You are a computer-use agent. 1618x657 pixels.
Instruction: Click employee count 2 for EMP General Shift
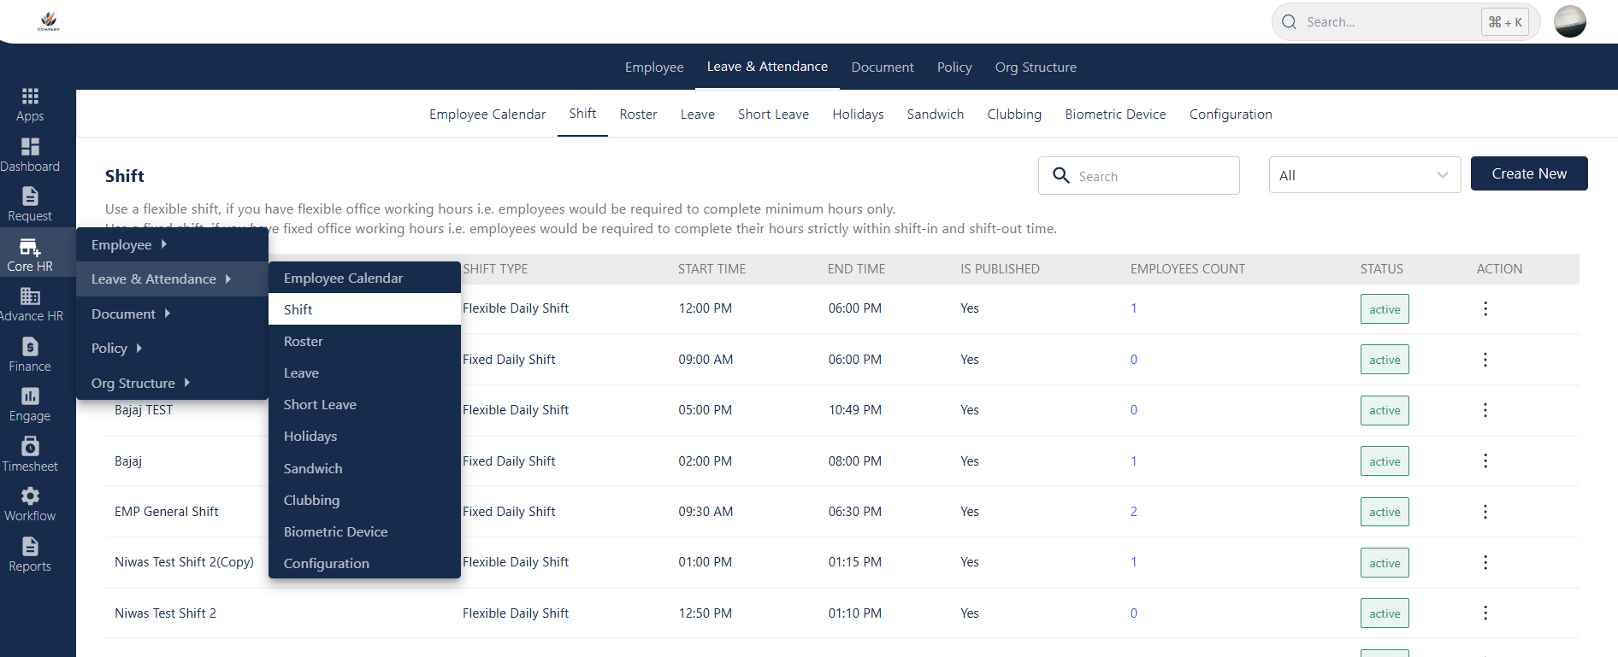click(x=1134, y=512)
